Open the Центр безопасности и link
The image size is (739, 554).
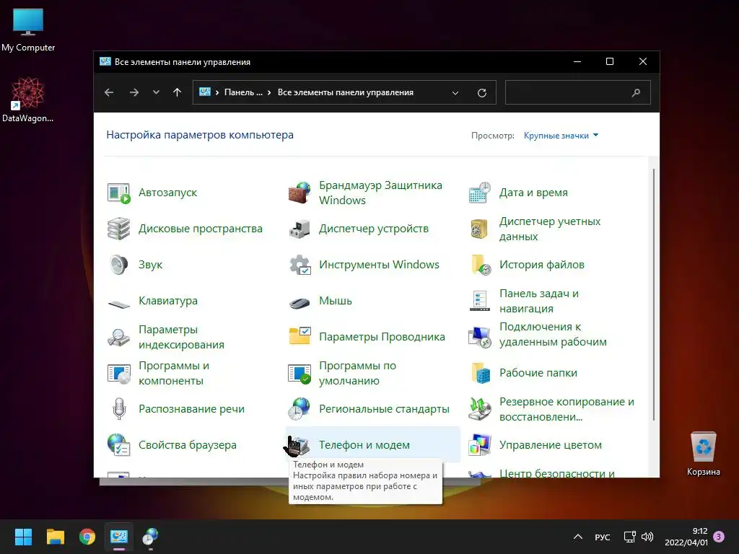556,473
